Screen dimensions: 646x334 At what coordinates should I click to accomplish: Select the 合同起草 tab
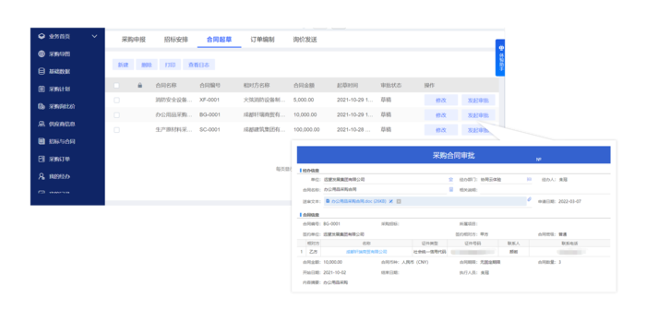pos(220,40)
